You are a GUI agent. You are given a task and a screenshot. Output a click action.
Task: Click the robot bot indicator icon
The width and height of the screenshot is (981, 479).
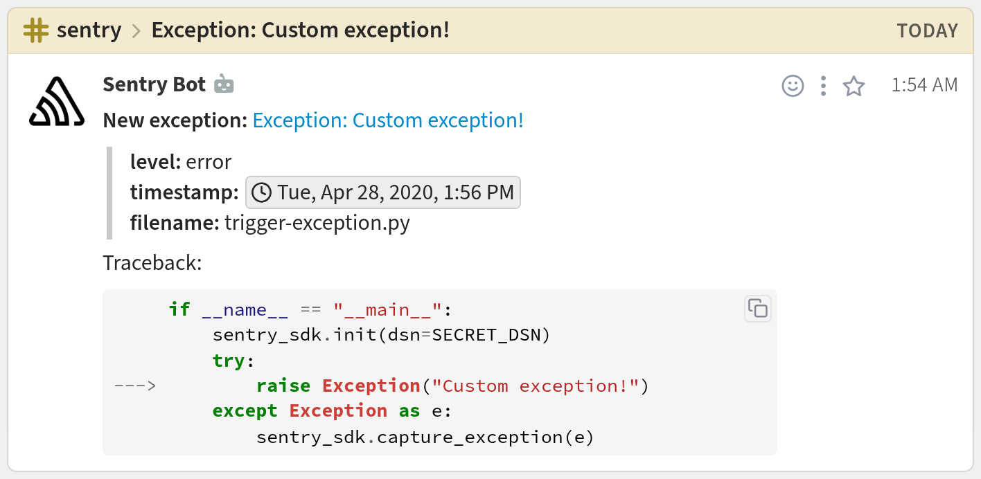click(224, 84)
